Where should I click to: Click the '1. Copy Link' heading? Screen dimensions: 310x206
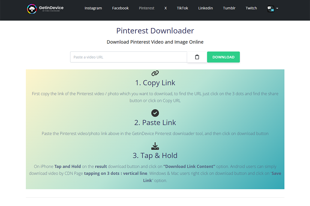coord(155,83)
